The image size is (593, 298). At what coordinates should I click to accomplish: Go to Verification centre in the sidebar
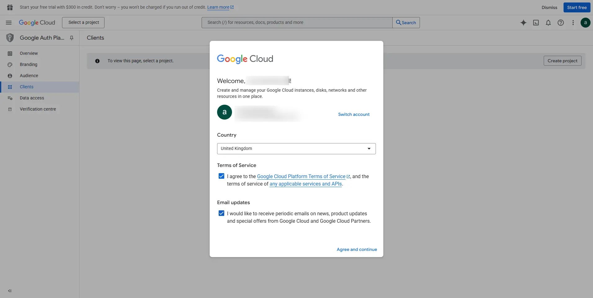pyautogui.click(x=40, y=109)
